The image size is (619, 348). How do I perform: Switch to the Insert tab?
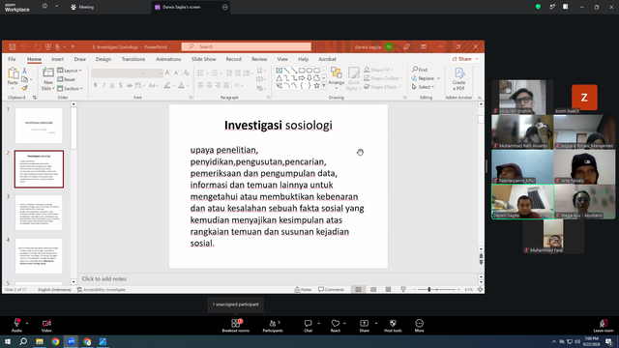(57, 59)
